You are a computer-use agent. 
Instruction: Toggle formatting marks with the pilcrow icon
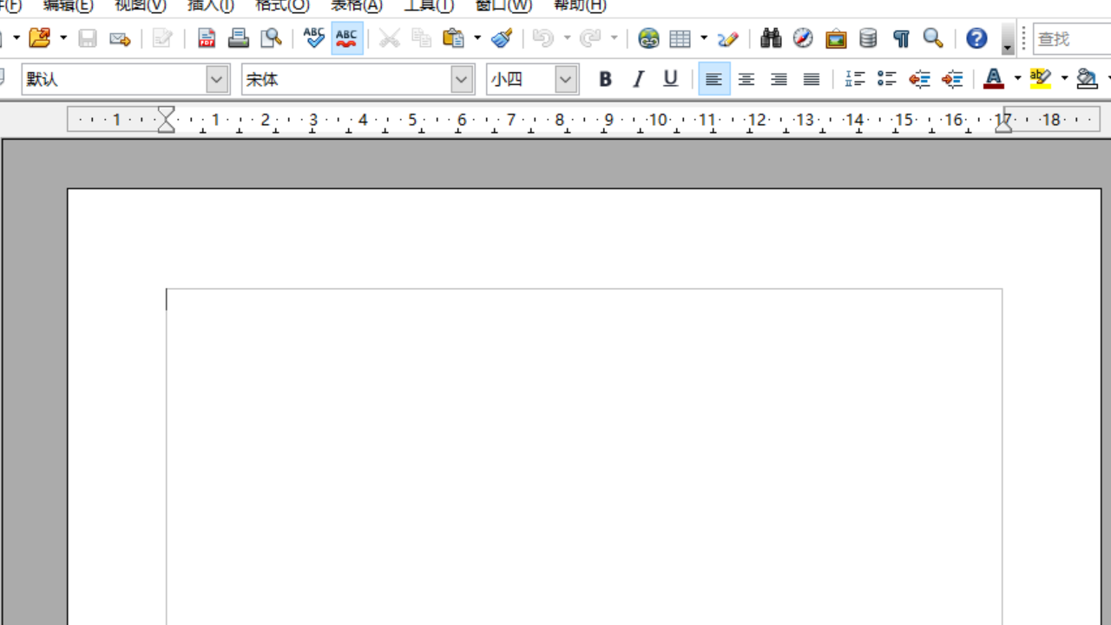900,38
